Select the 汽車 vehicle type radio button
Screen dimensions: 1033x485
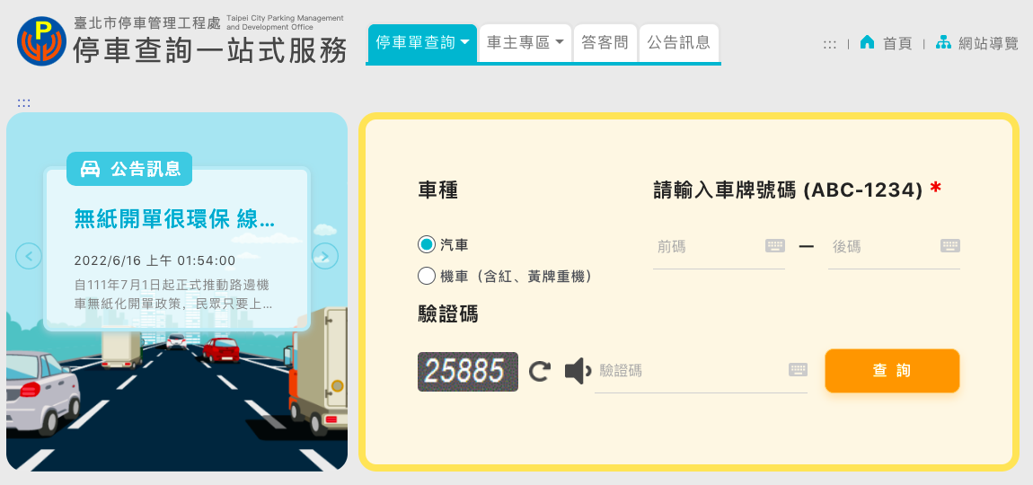427,244
